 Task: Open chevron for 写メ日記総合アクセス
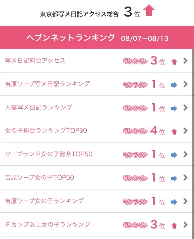pos(185,61)
